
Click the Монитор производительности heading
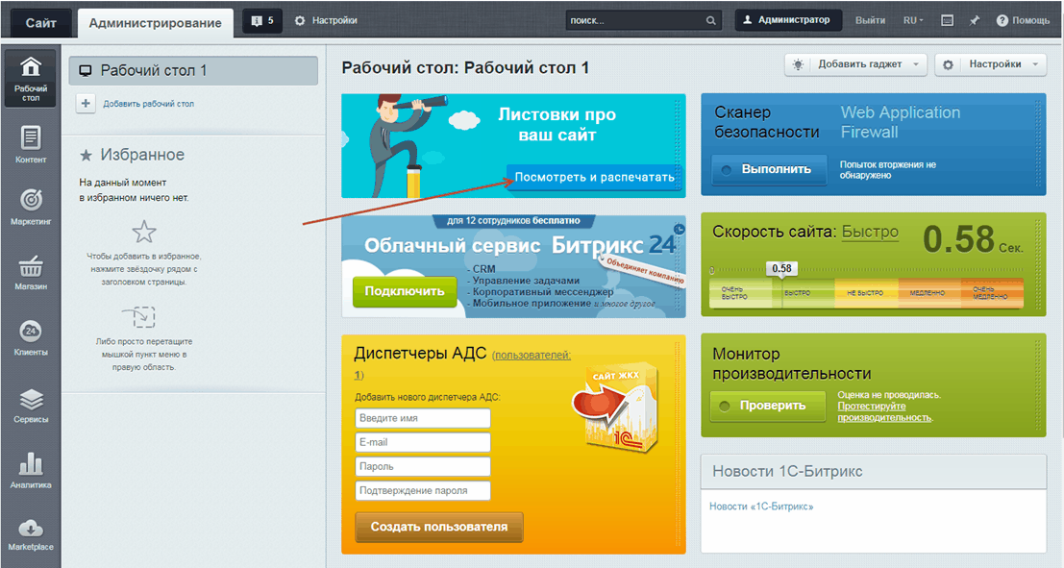[791, 363]
